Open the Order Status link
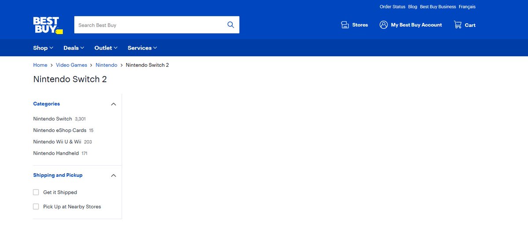The height and width of the screenshot is (251, 528). tap(392, 7)
